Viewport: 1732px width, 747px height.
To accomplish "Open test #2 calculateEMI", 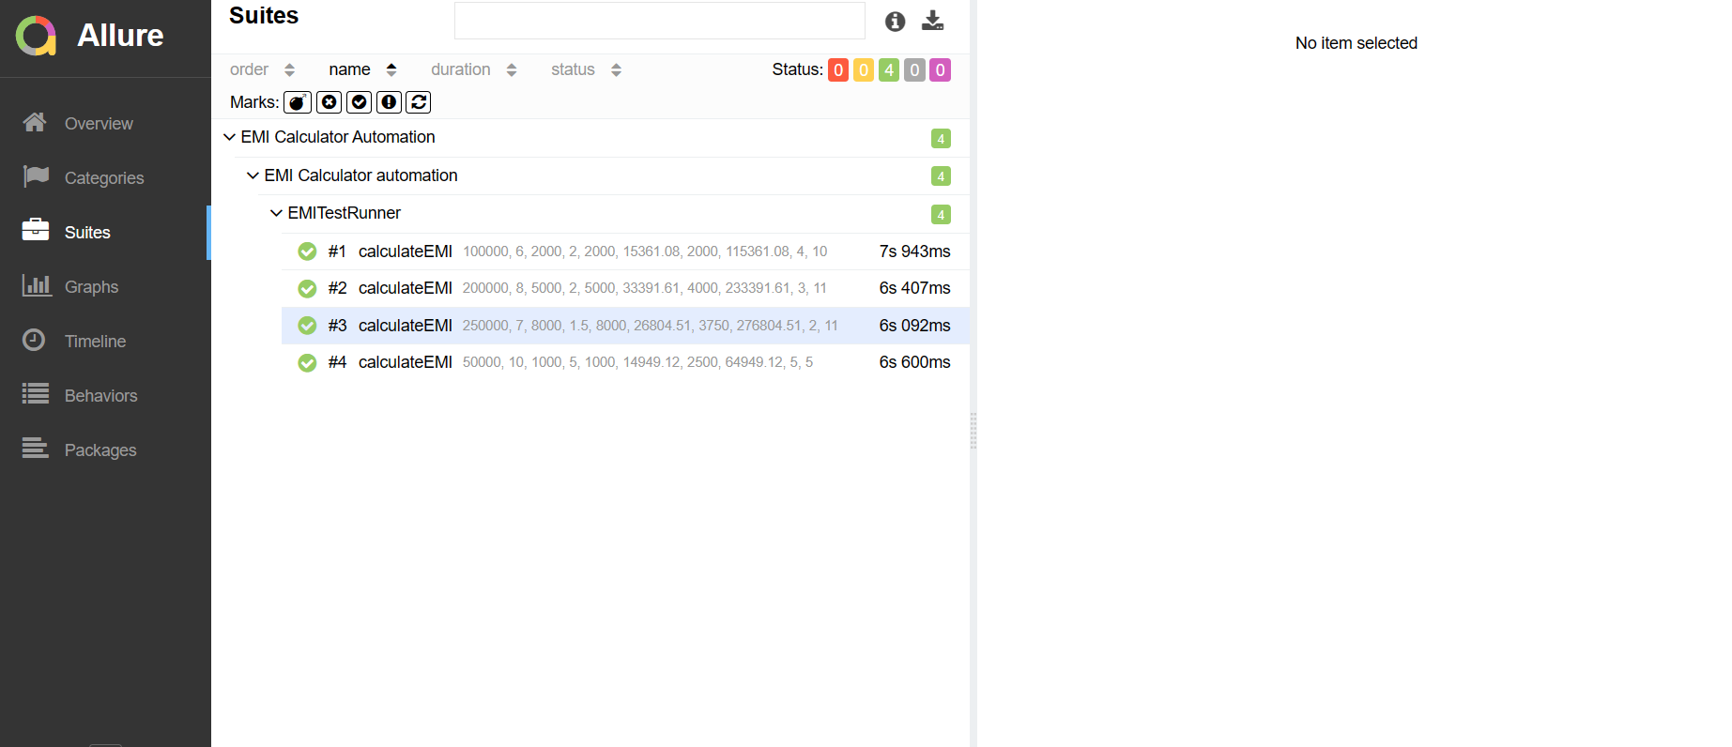I will coord(625,288).
